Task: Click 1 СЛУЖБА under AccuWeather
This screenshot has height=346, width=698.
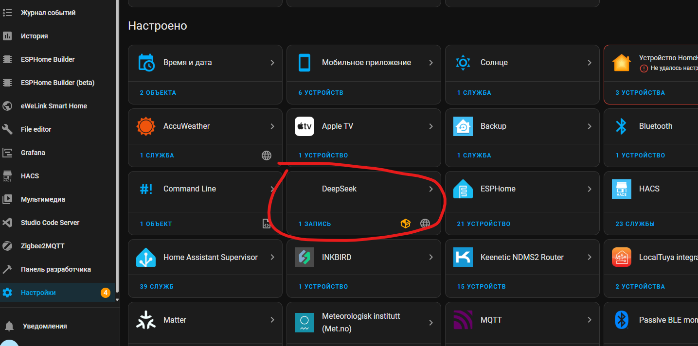Action: 157,156
